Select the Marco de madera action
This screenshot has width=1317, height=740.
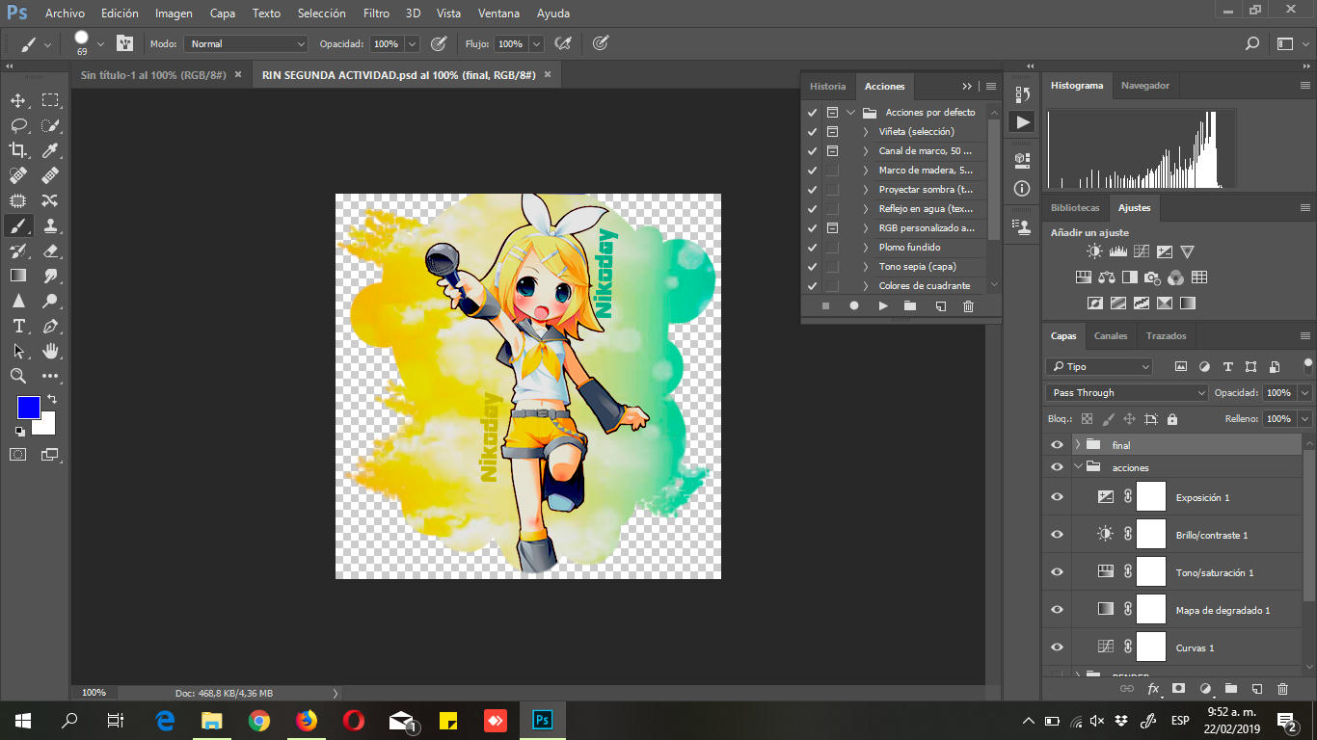926,171
